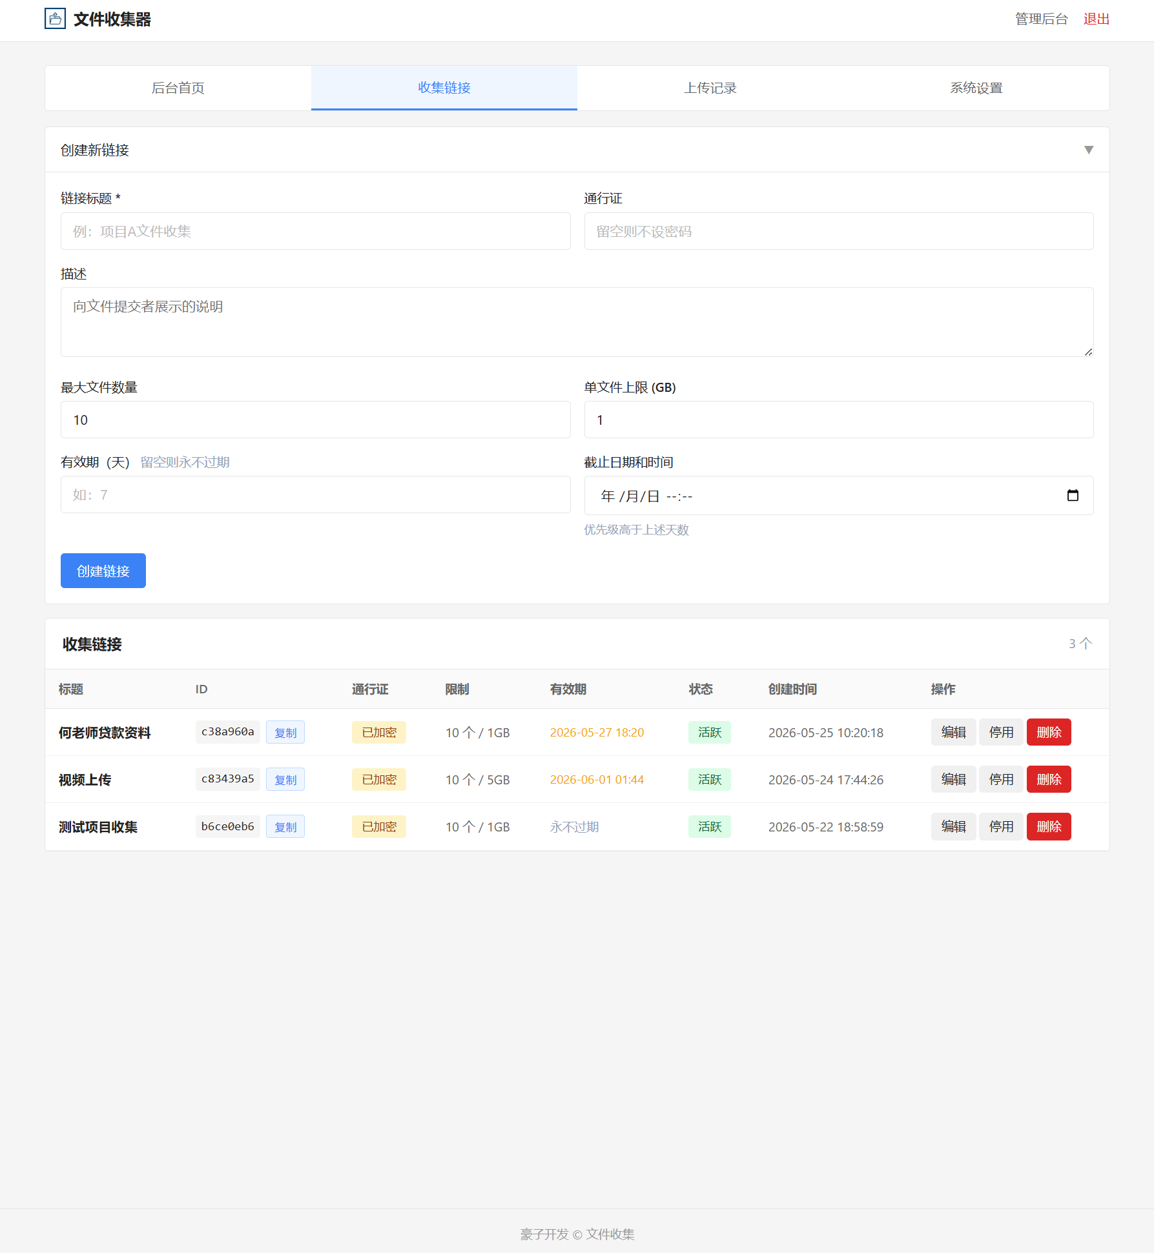Open the 管理后台 link

click(1041, 19)
